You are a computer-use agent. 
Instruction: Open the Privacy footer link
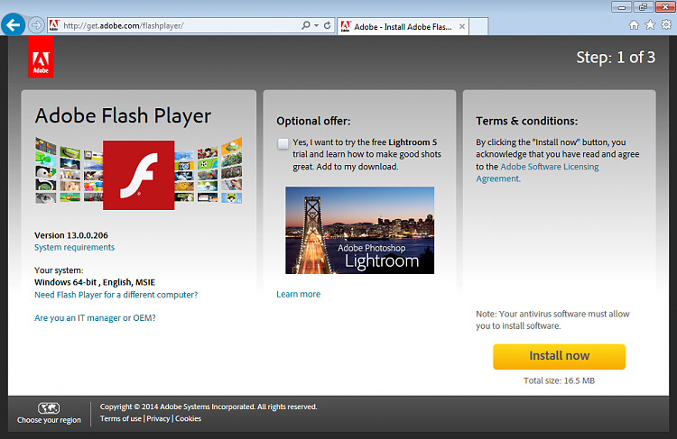click(158, 418)
